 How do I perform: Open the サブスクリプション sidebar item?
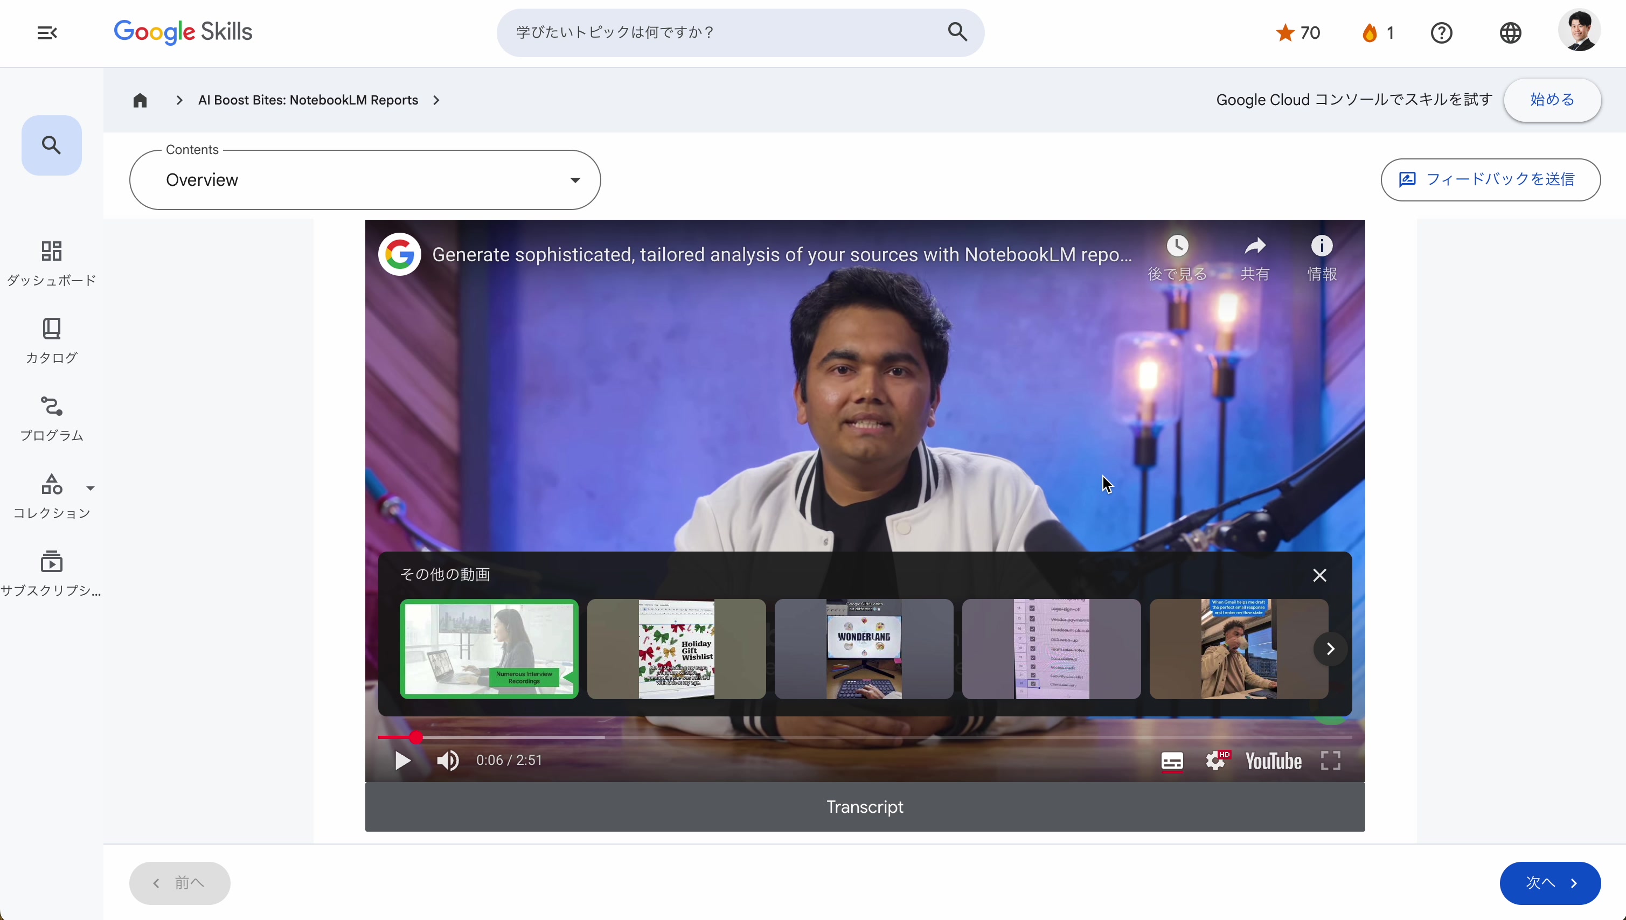point(51,573)
